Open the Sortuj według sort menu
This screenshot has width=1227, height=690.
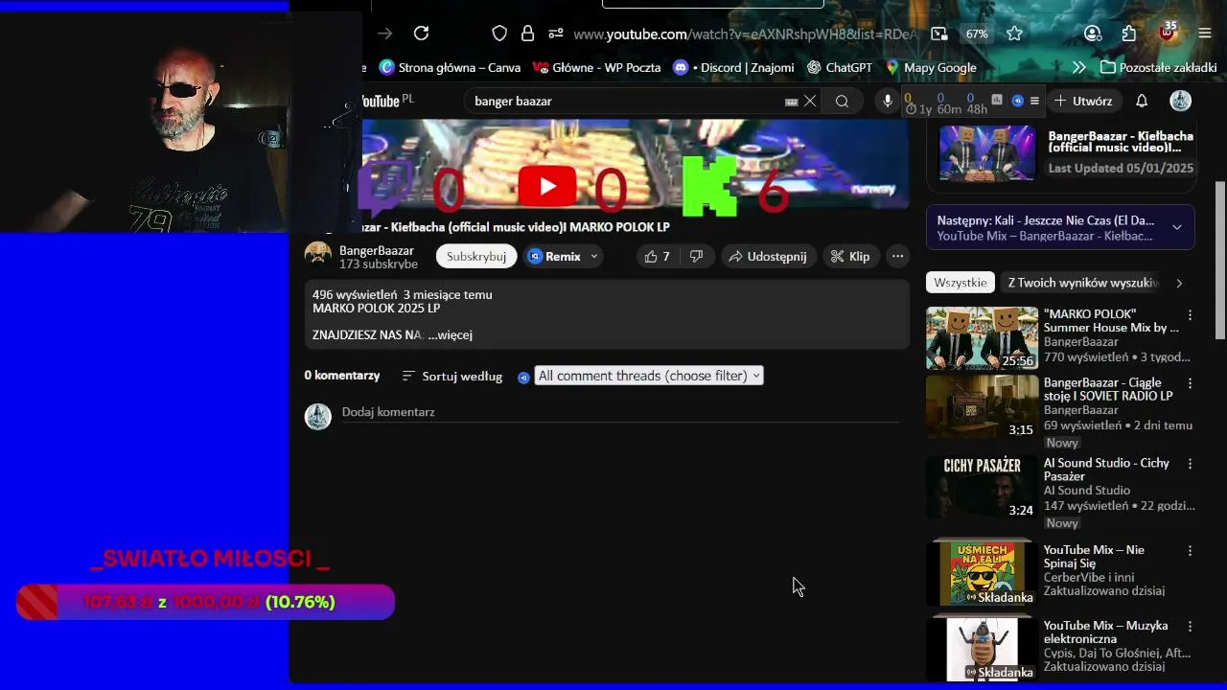click(x=451, y=376)
